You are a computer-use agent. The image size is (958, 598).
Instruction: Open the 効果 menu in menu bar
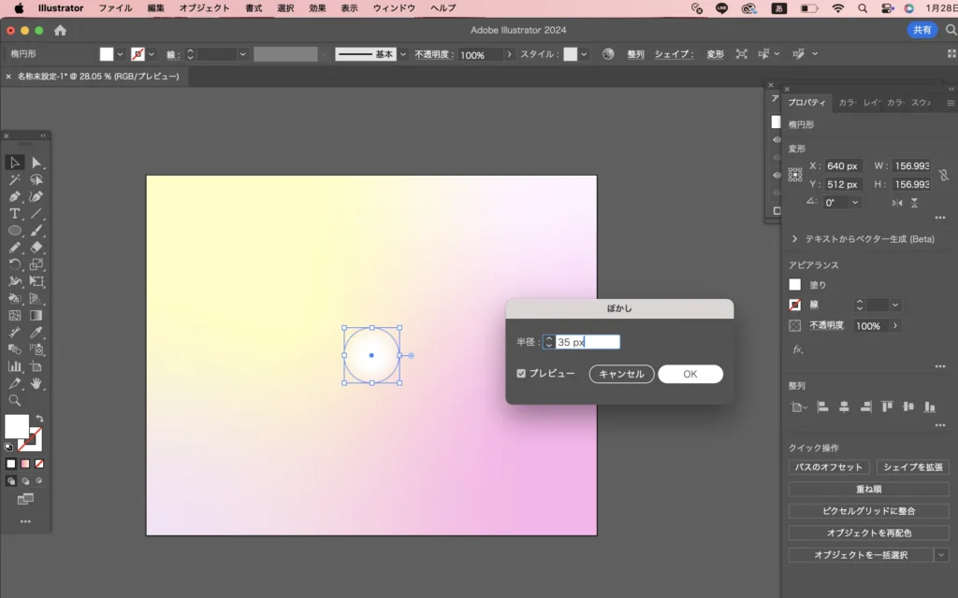317,7
